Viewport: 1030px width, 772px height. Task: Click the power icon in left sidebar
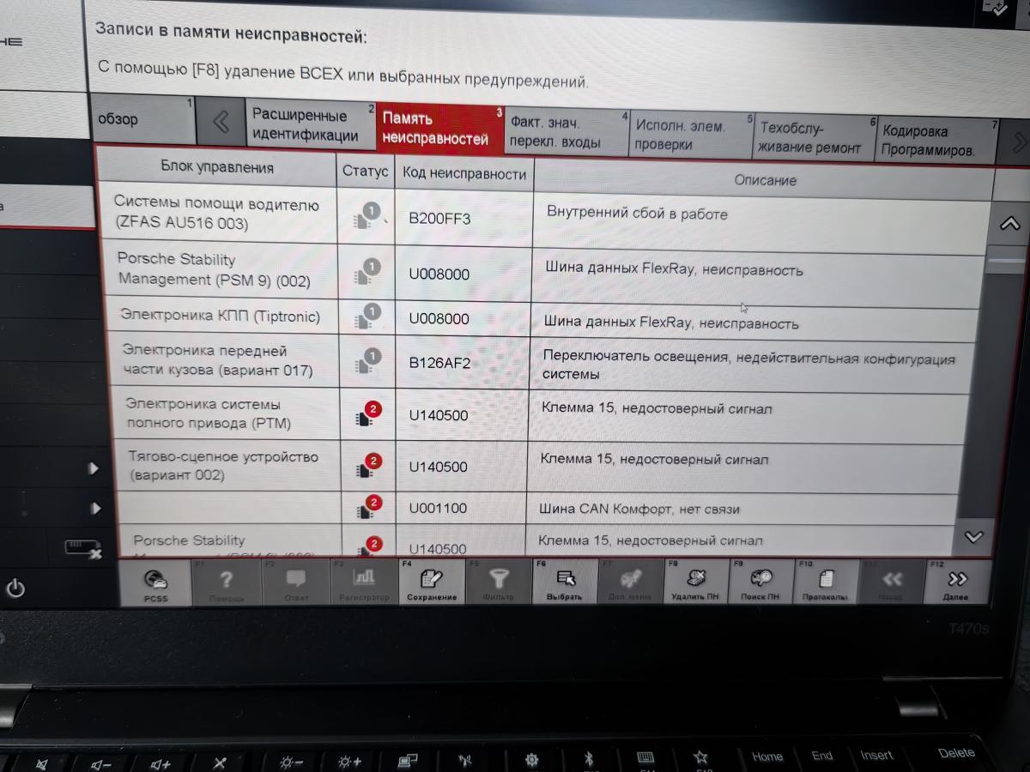[16, 589]
